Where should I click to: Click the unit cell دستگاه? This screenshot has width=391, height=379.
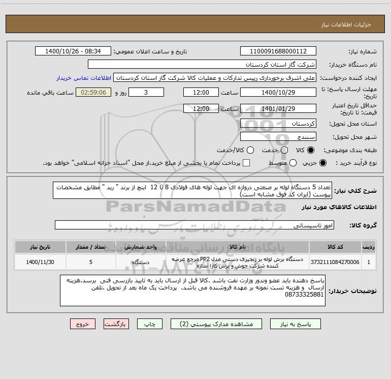tap(141, 262)
